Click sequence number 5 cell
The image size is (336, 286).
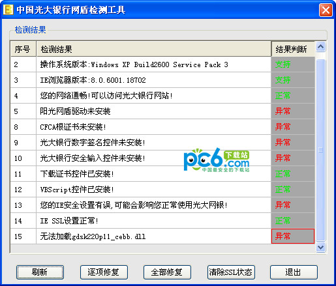(23, 111)
